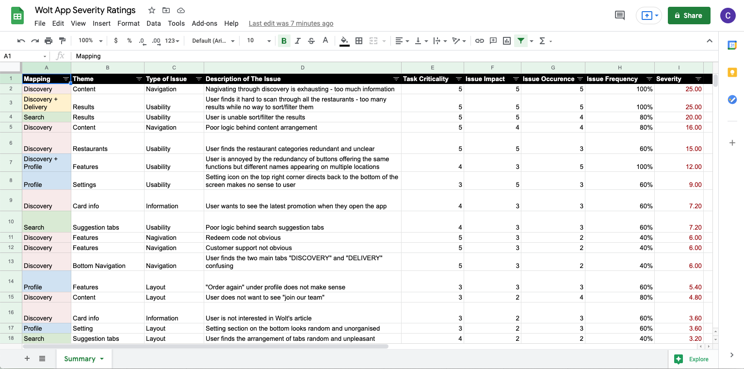Format as percent
This screenshot has height=369, width=744.
[129, 41]
